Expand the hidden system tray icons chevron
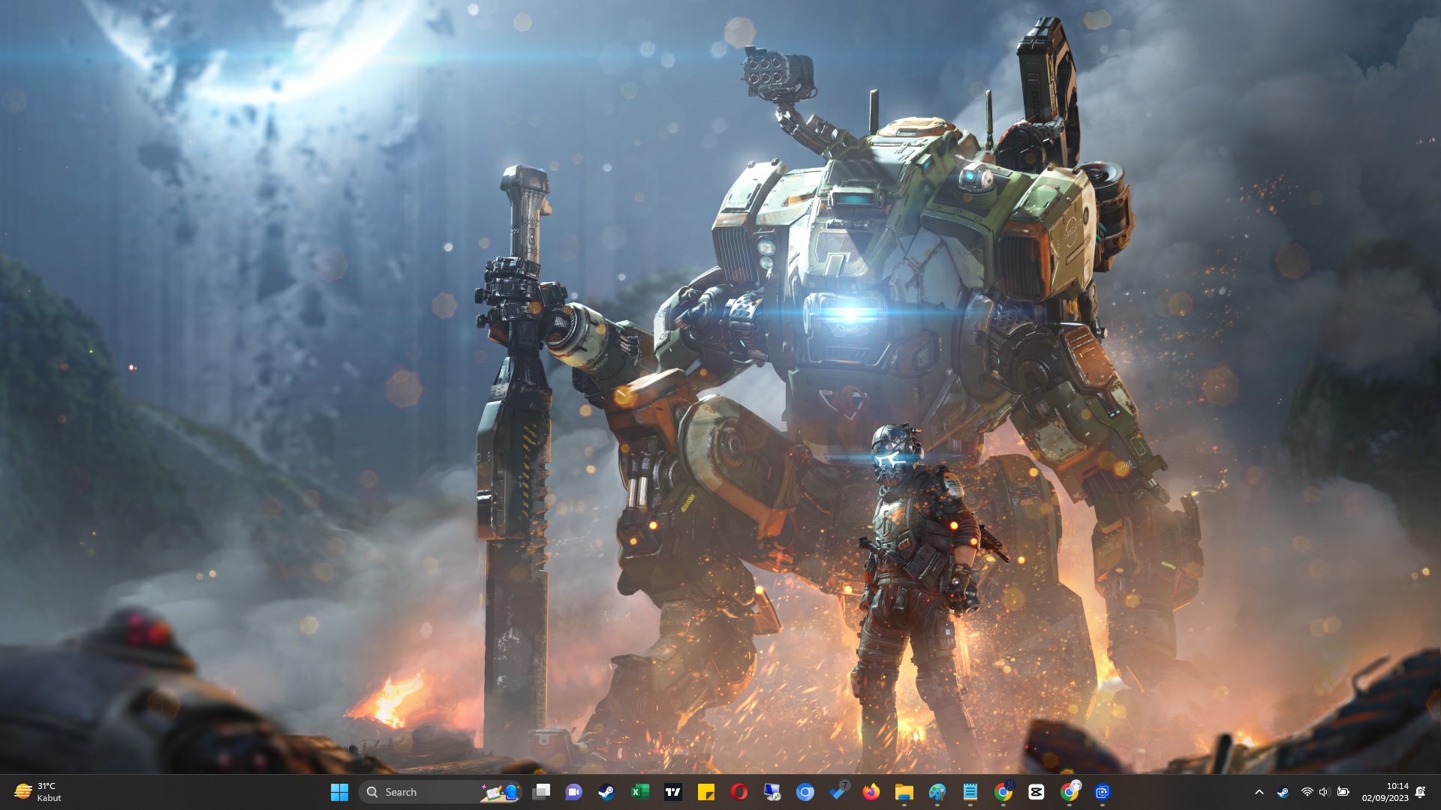 coord(1259,792)
